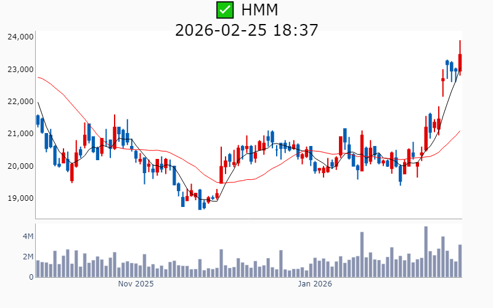The height and width of the screenshot is (308, 493).
Task: Select the Jan 2026 date axis label
Action: coord(315,284)
